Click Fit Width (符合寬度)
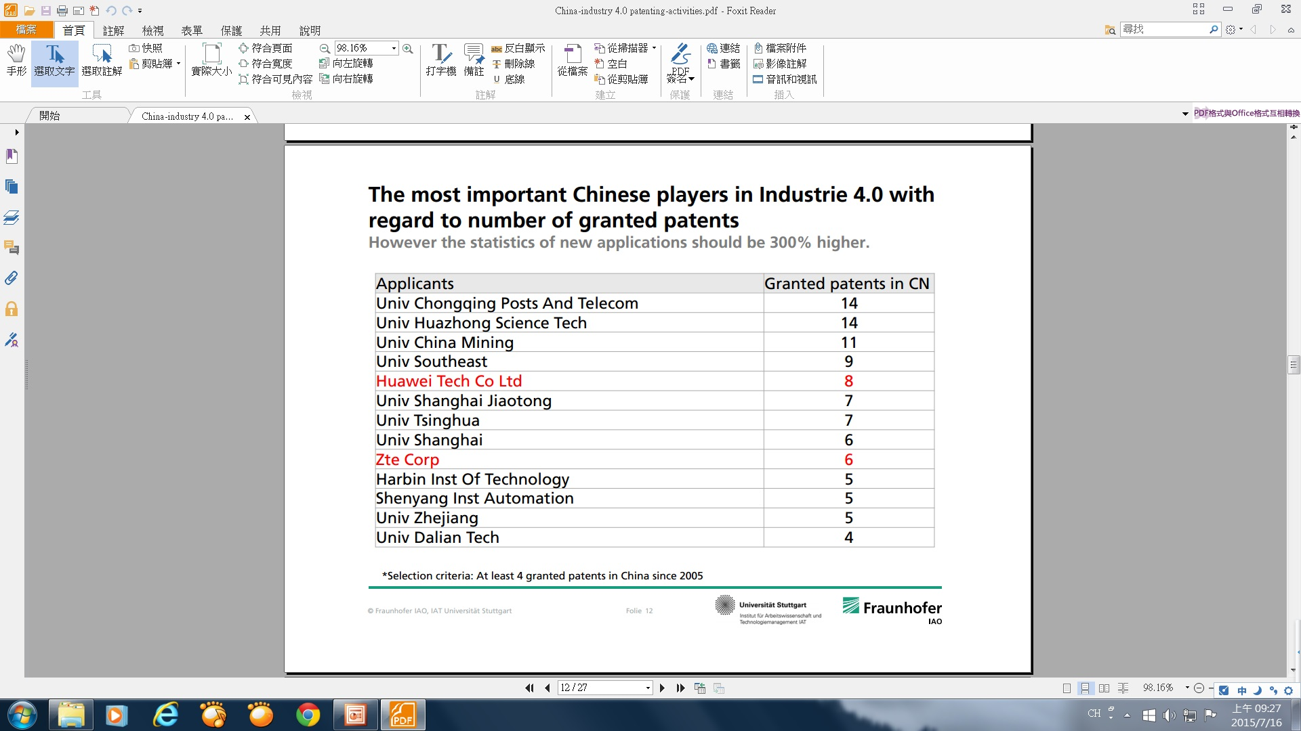 (x=266, y=64)
